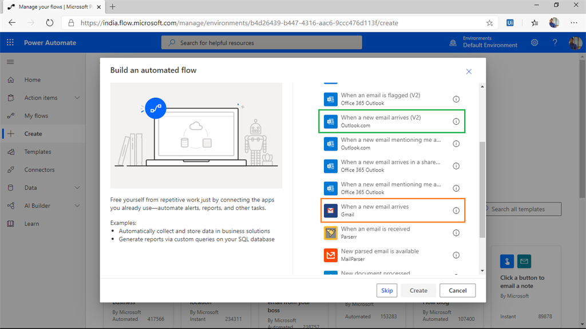Viewport: 586px width, 329px height.
Task: Select new email arrives in a shared mailbox
Action: (x=393, y=166)
